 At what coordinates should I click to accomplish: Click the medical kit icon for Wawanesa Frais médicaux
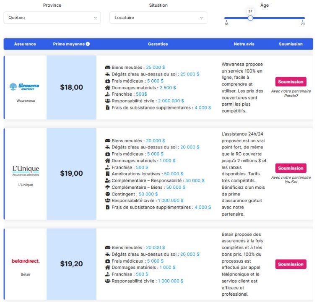(x=108, y=81)
